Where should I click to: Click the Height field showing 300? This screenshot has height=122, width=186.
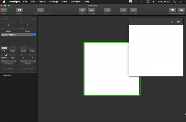[x=28, y=29]
